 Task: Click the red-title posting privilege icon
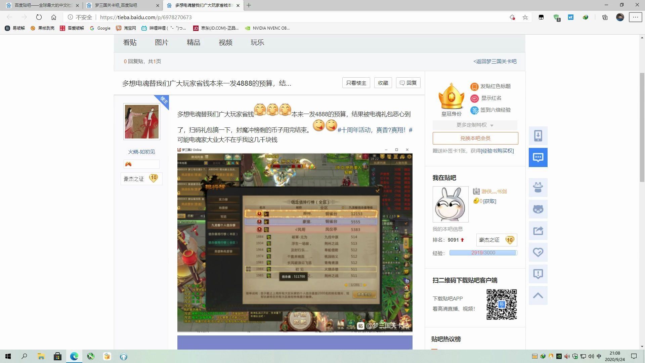[474, 87]
